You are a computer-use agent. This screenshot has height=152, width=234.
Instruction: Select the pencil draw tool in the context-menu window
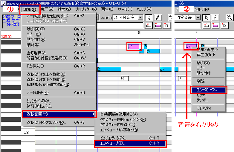click(x=215, y=18)
